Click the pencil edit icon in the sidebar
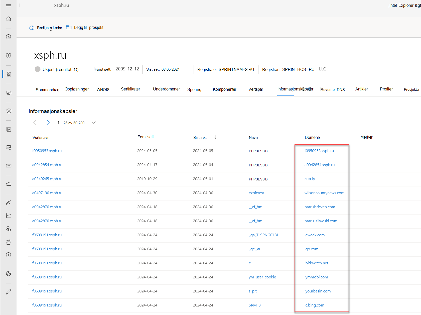 (x=9, y=292)
